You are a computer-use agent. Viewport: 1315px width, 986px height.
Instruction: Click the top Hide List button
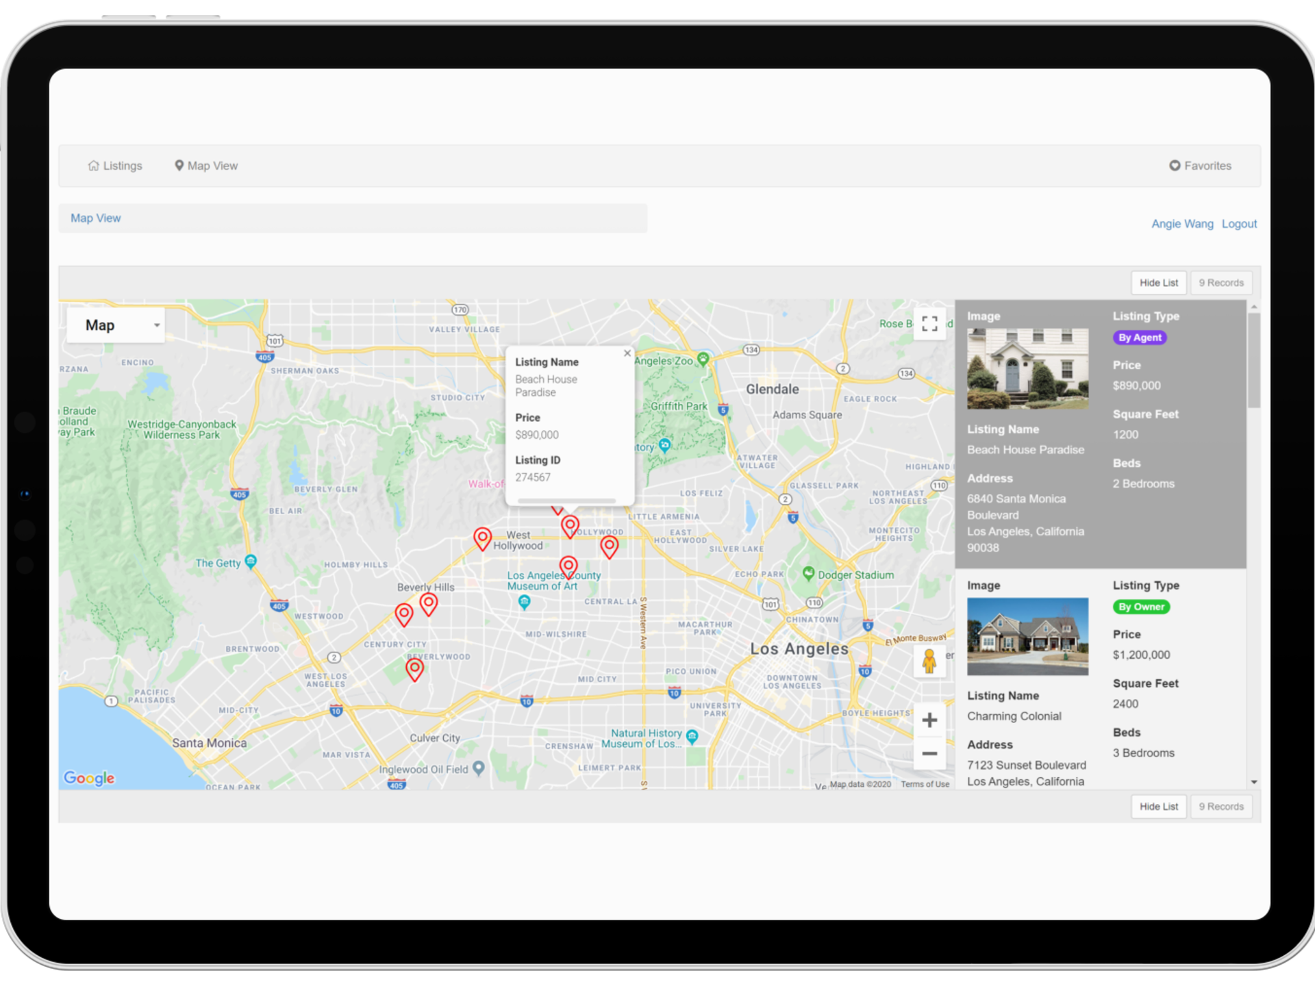[x=1158, y=283]
